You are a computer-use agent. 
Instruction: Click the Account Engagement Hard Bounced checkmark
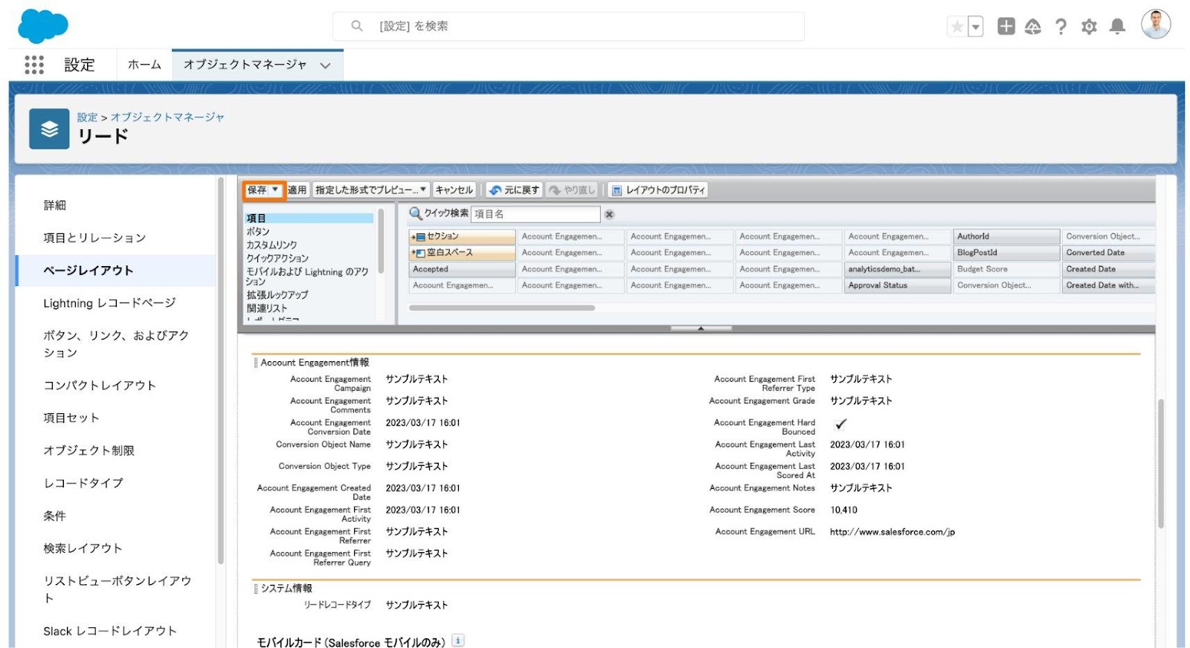coord(840,424)
